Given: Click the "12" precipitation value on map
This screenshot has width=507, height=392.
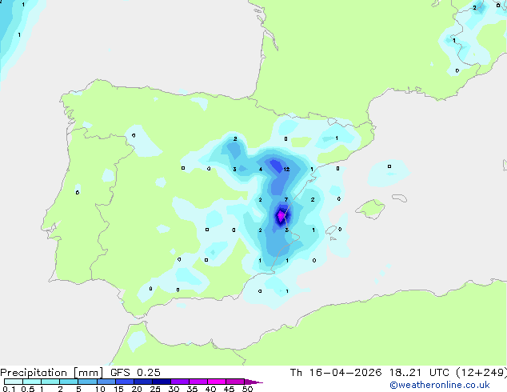Looking at the screenshot, I should click(x=286, y=169).
